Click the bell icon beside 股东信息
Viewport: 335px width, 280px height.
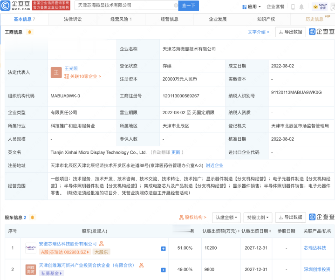coord(33,218)
